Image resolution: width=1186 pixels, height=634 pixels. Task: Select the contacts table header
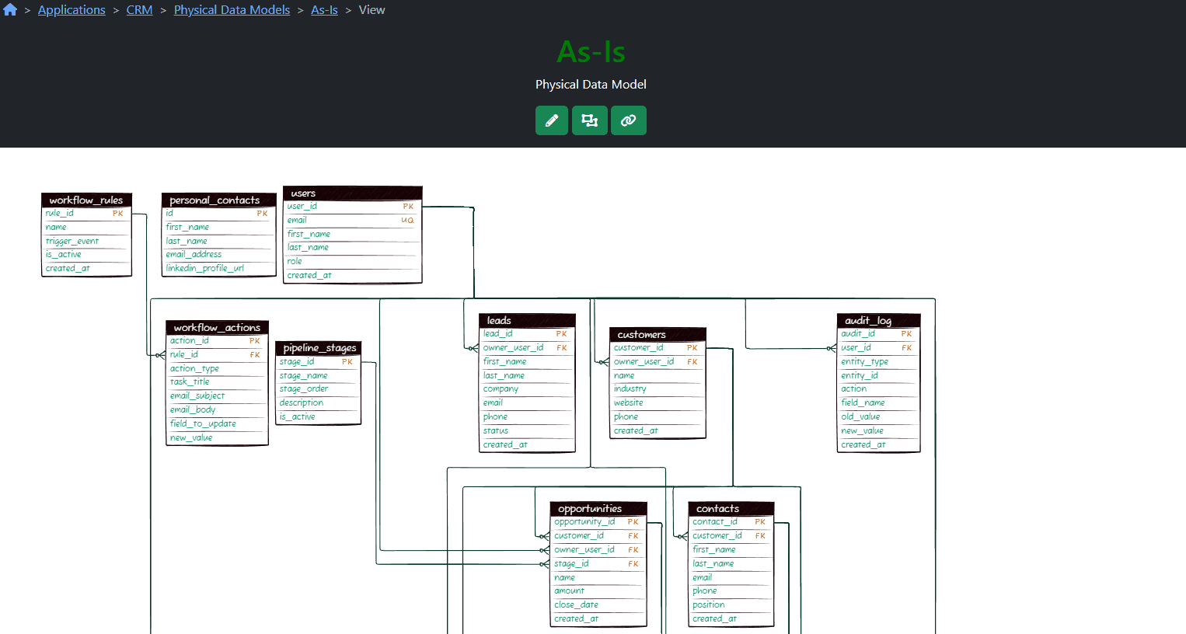point(731,509)
